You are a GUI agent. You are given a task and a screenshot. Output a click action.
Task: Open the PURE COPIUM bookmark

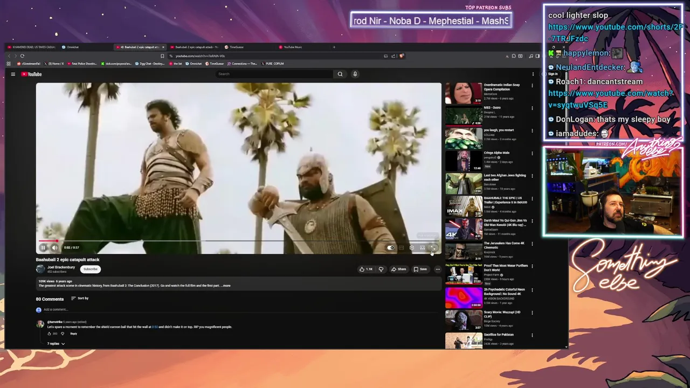[273, 64]
